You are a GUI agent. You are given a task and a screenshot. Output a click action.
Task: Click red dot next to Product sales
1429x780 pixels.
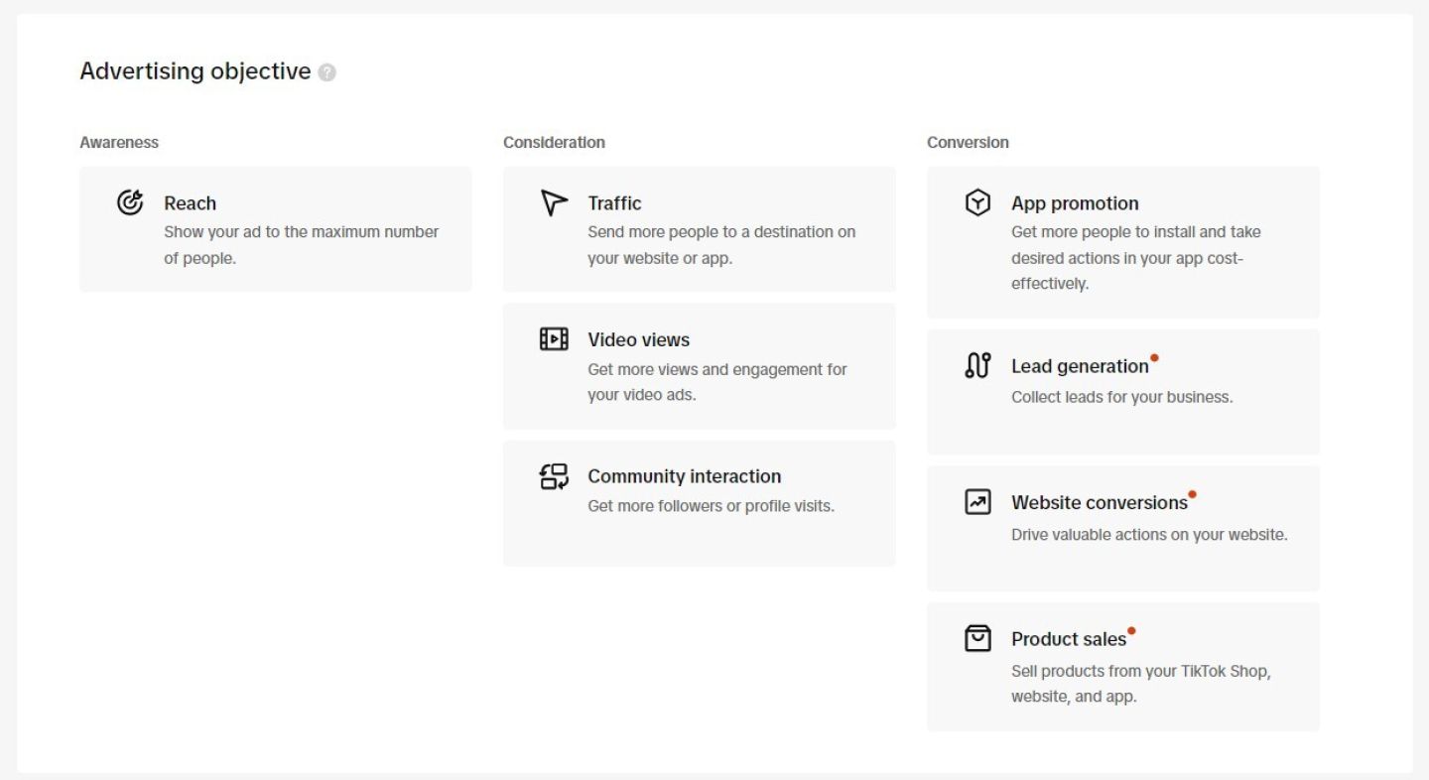(x=1131, y=630)
